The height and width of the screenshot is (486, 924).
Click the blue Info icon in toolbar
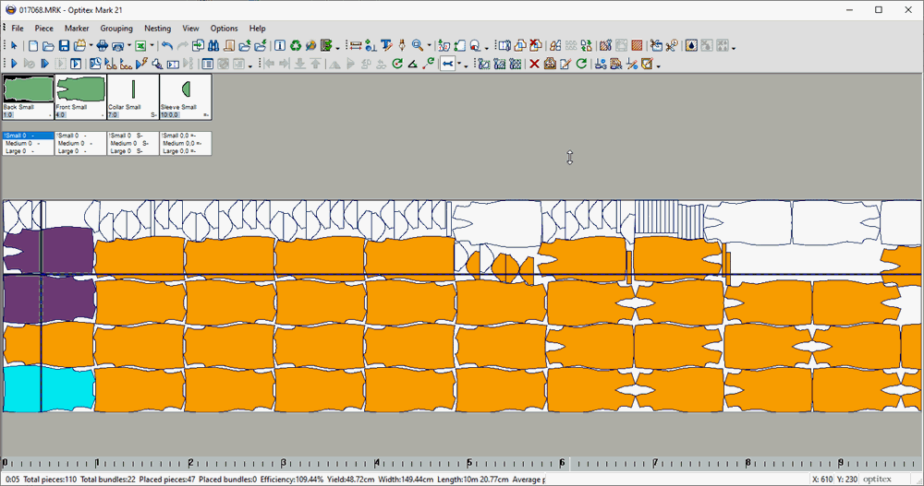pos(280,45)
